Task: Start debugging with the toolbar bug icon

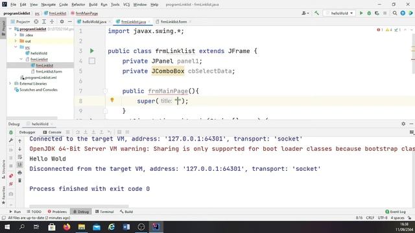Action: click(369, 13)
